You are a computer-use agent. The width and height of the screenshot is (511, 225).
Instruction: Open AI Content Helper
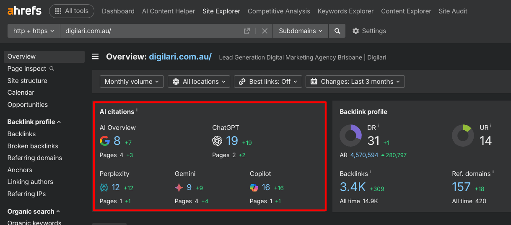pyautogui.click(x=169, y=11)
